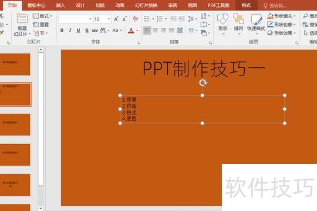Toggle bold formatting
The image size is (317, 211).
tap(62, 30)
